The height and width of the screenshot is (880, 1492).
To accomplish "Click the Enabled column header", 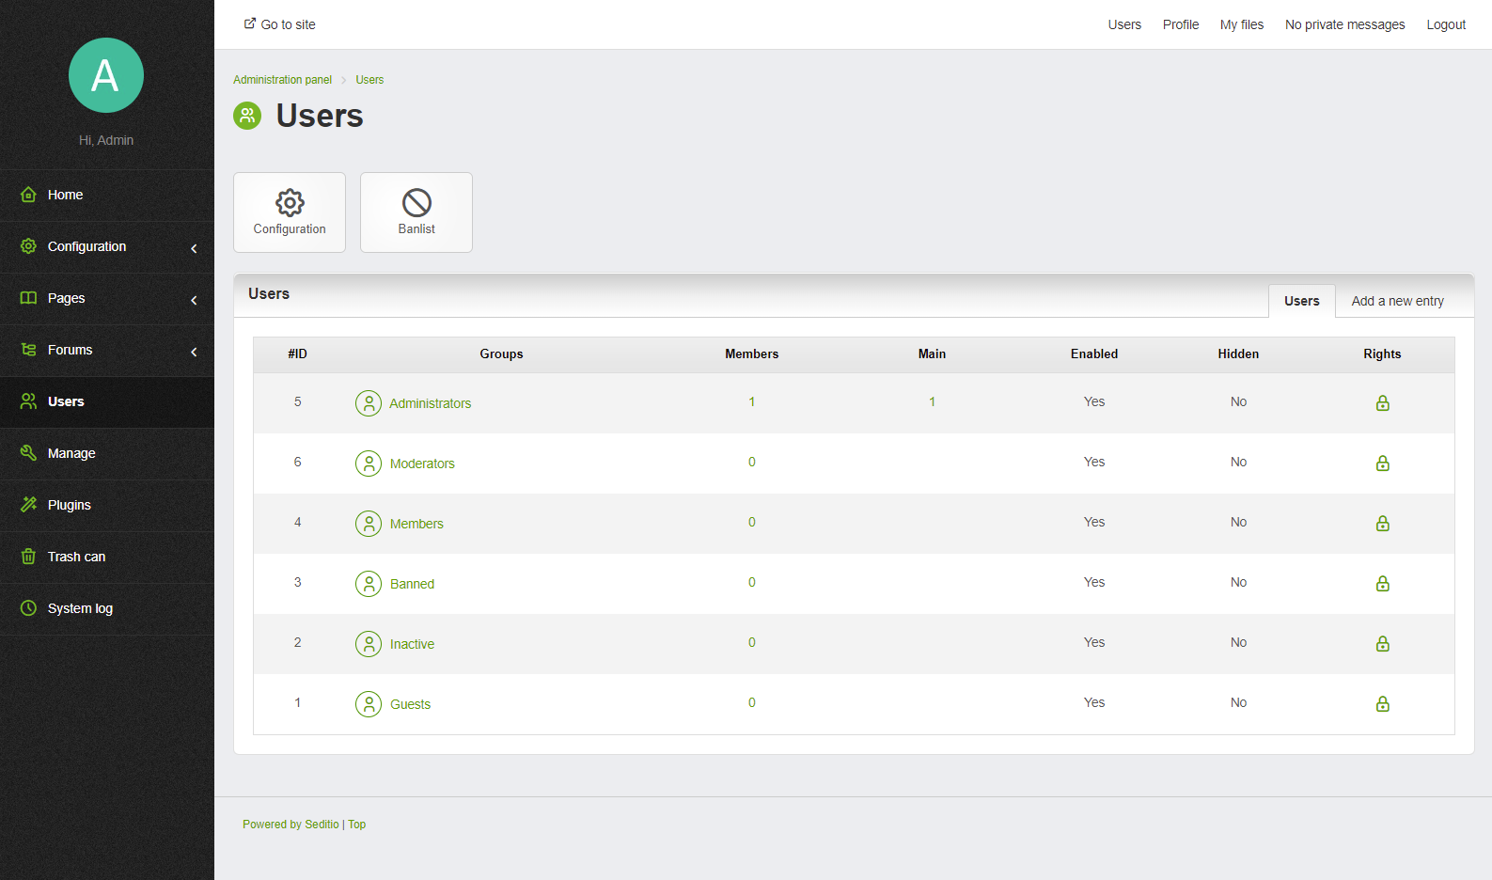I will (1094, 354).
